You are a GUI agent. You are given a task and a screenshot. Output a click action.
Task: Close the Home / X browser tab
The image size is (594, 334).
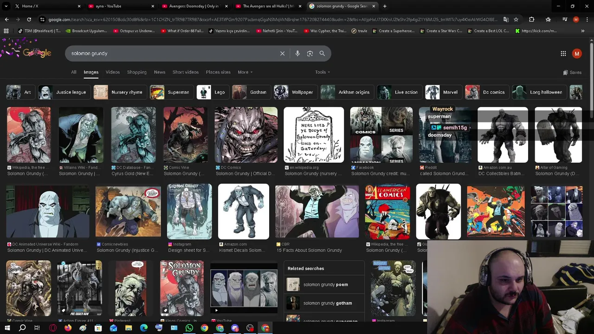tap(79, 6)
